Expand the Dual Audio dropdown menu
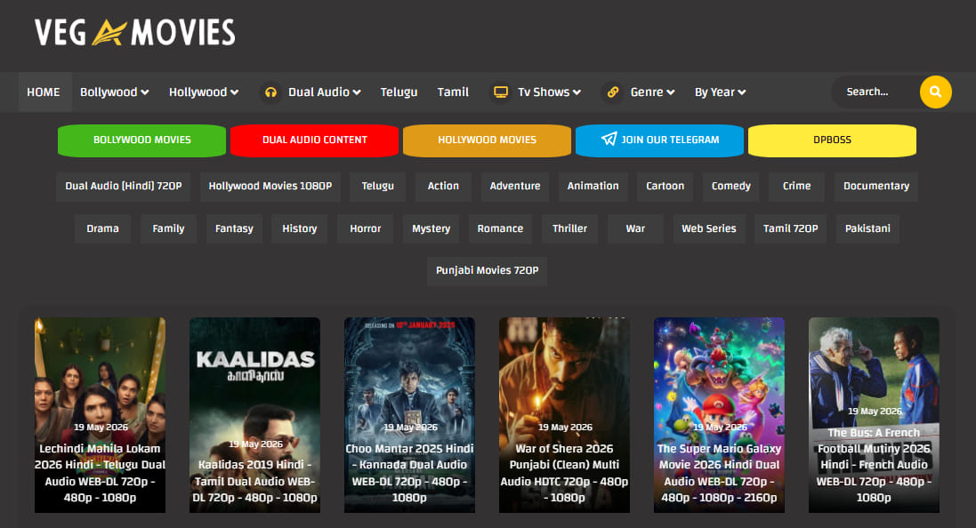This screenshot has width=976, height=528. click(325, 92)
